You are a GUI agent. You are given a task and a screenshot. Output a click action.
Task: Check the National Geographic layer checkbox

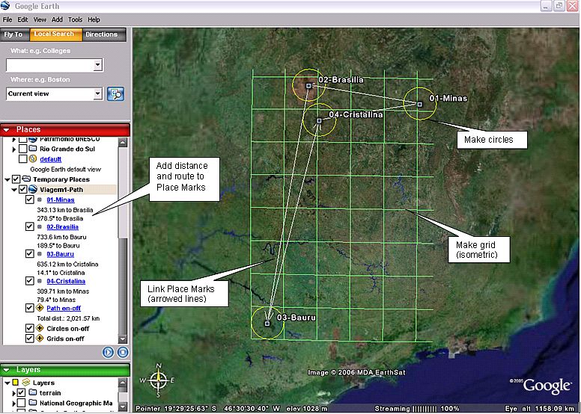point(22,403)
